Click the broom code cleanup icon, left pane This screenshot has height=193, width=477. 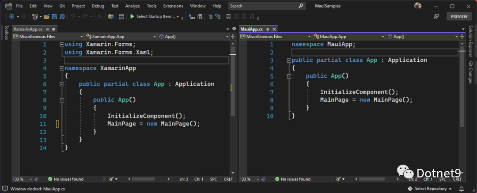click(111, 179)
